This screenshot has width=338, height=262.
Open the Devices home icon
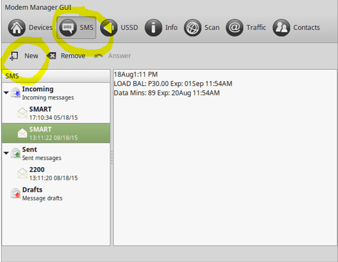click(16, 28)
